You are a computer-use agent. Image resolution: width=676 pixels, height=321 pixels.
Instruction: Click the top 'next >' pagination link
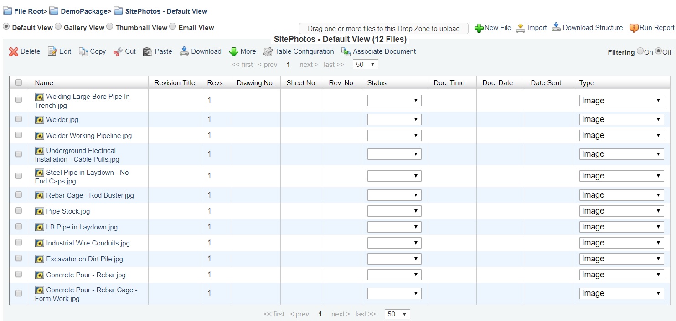309,65
